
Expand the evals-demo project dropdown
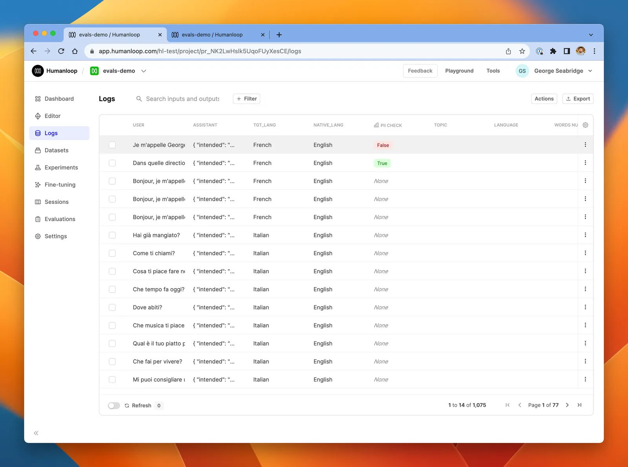(x=144, y=71)
